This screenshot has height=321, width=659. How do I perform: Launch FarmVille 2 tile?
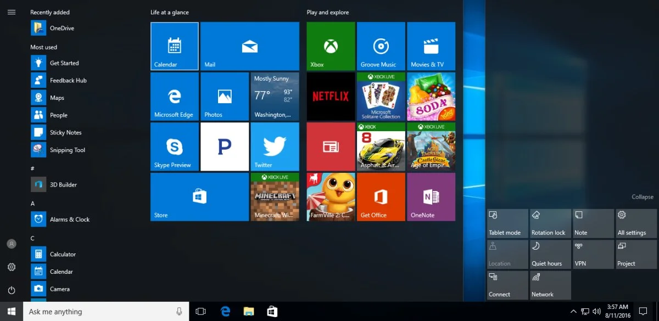pos(331,197)
